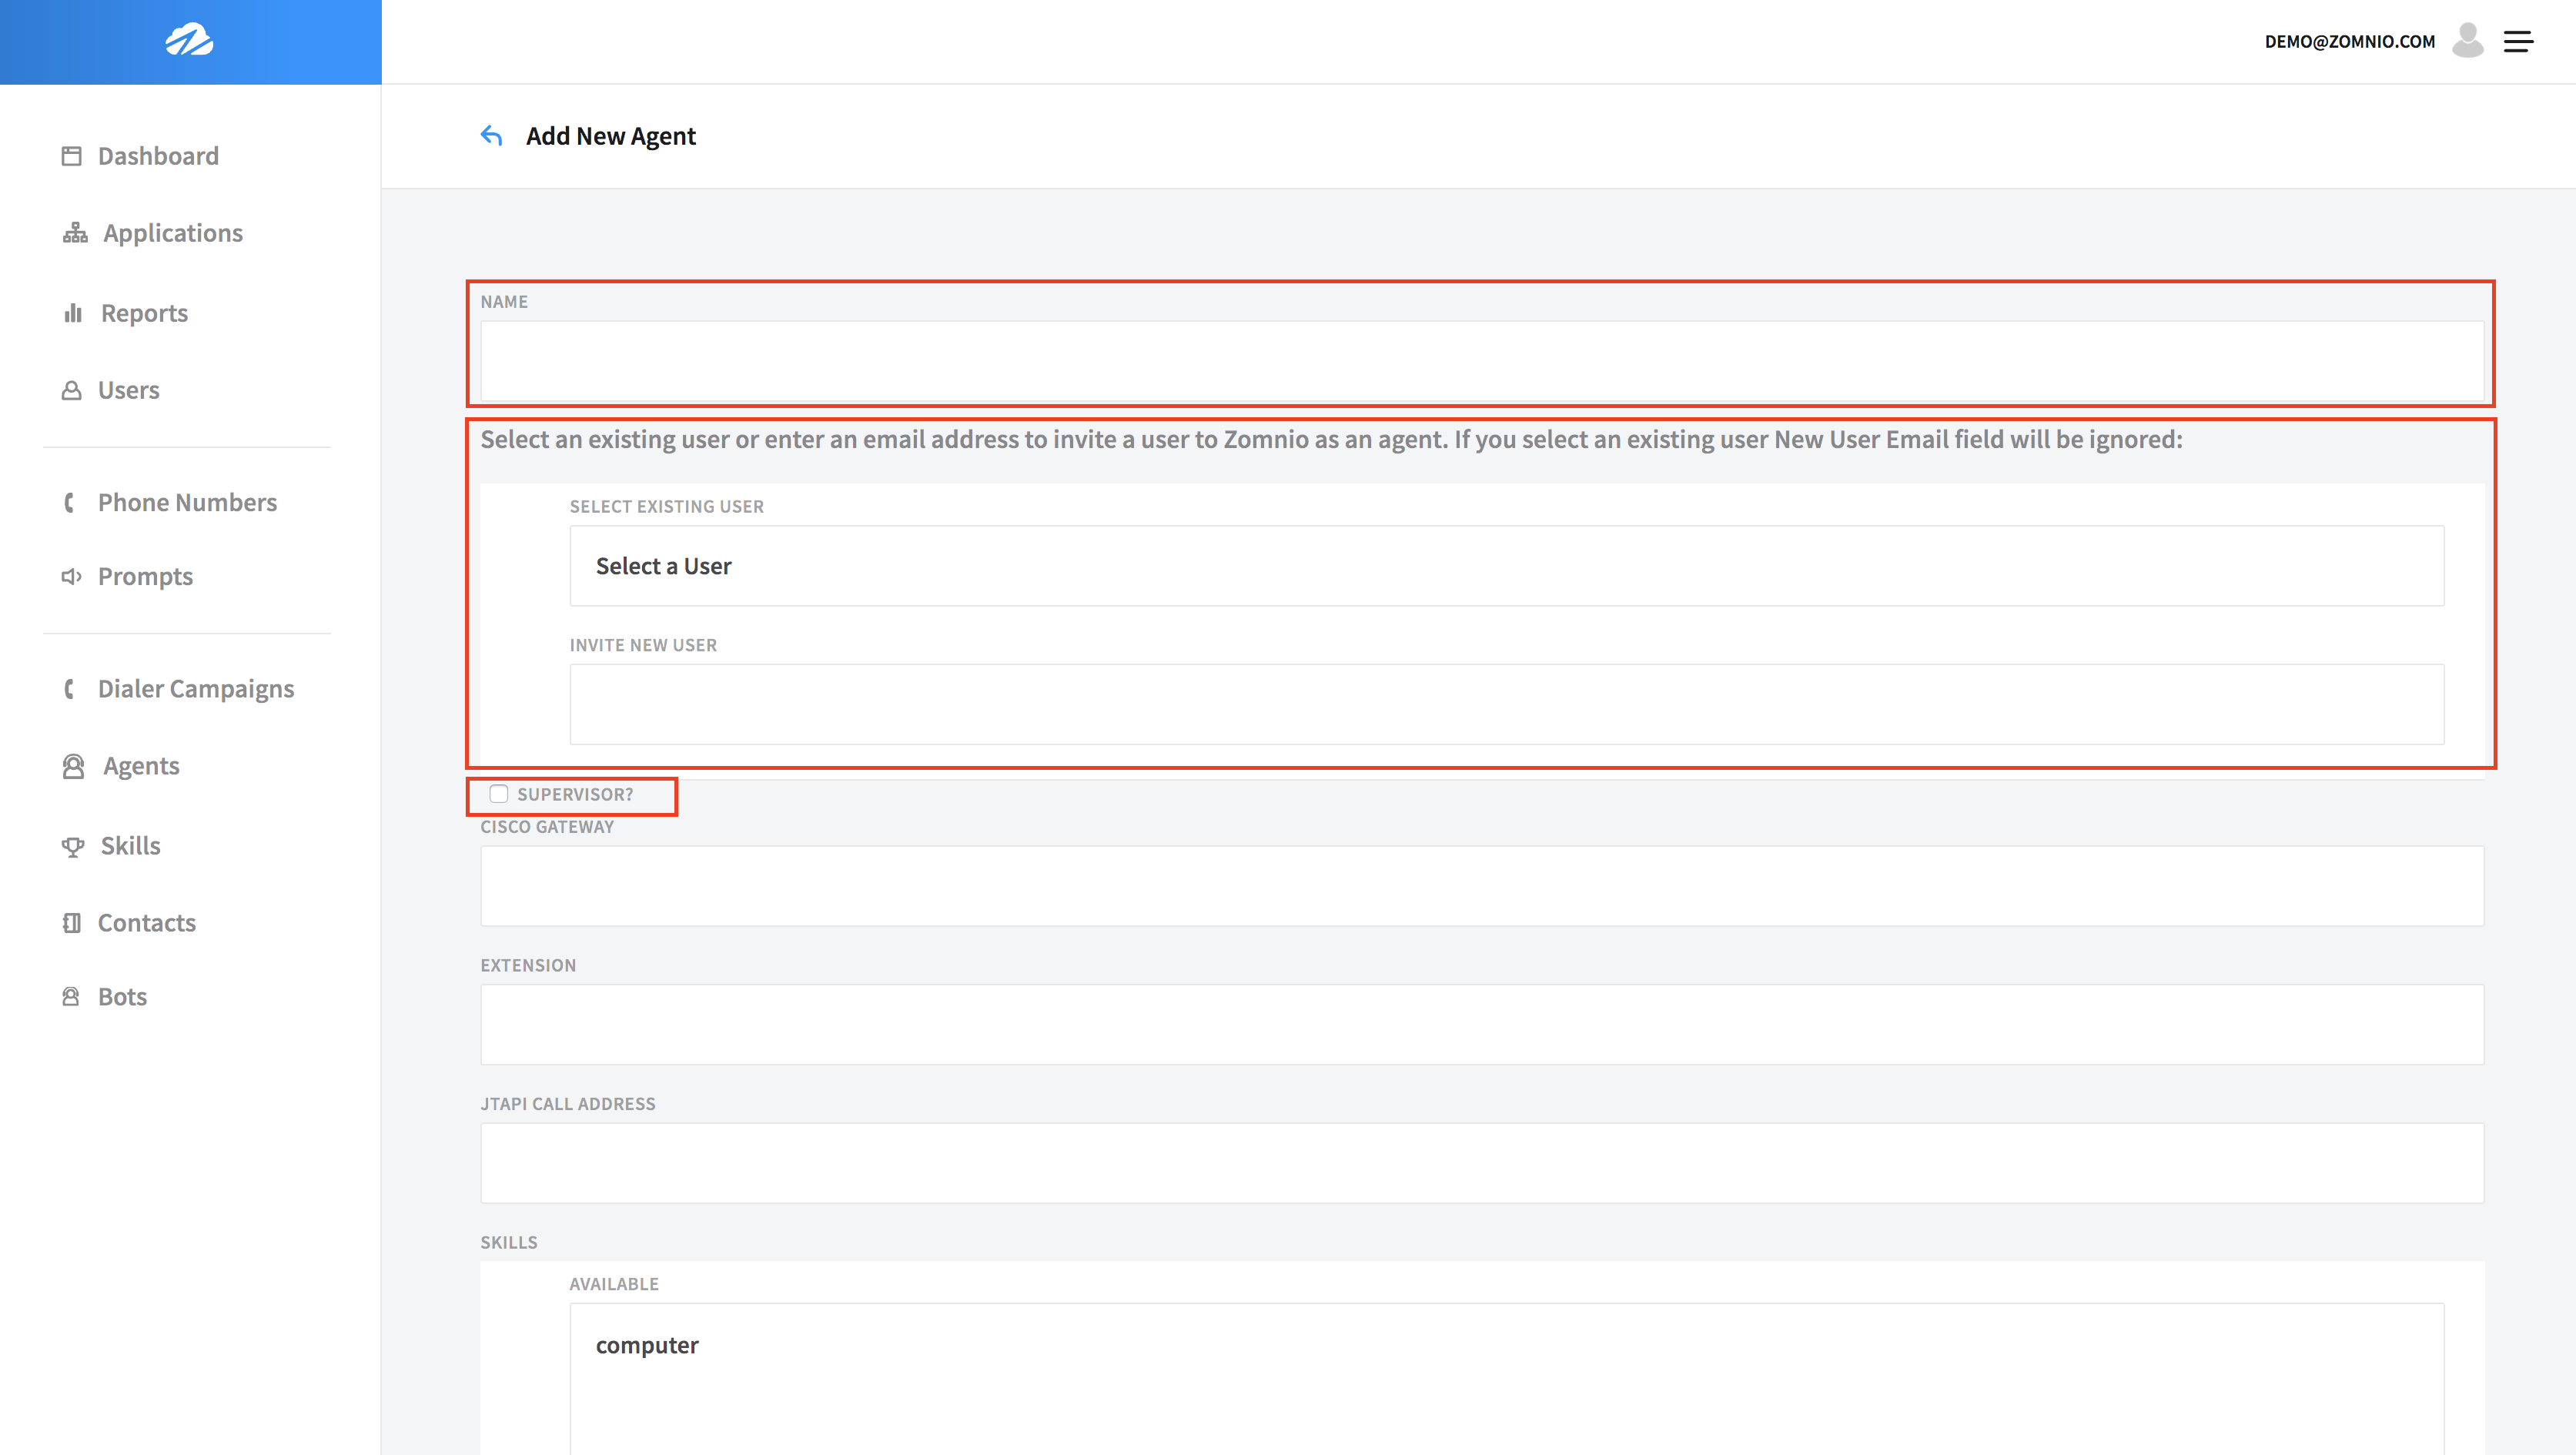Viewport: 2576px width, 1455px height.
Task: Open Bots in the sidebar
Action: tap(122, 997)
